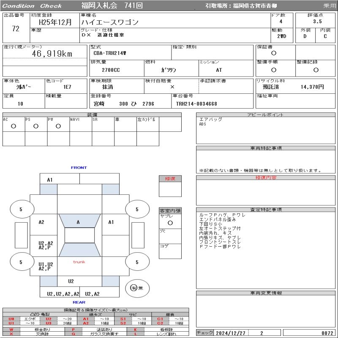Click first registration H25年12月
This screenshot has width=338, height=338.
(x=55, y=22)
